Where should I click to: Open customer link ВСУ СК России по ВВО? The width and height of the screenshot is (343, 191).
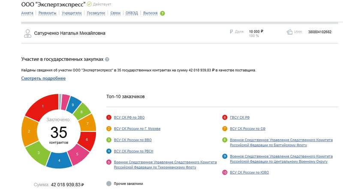[x=133, y=140]
